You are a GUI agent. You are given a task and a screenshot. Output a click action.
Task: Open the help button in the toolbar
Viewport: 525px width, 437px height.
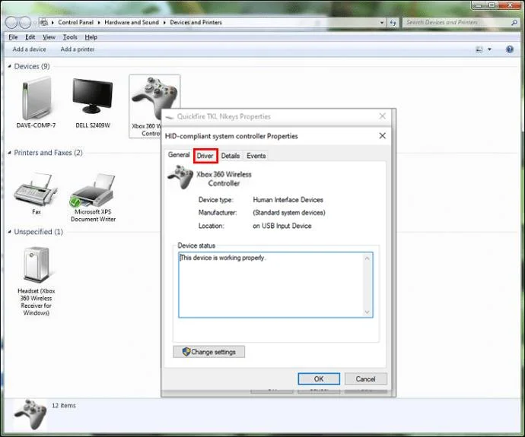click(510, 49)
